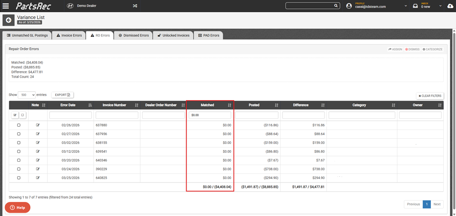Edit note for invoice 638155
Viewport: 456px width, 216px height.
click(37, 143)
